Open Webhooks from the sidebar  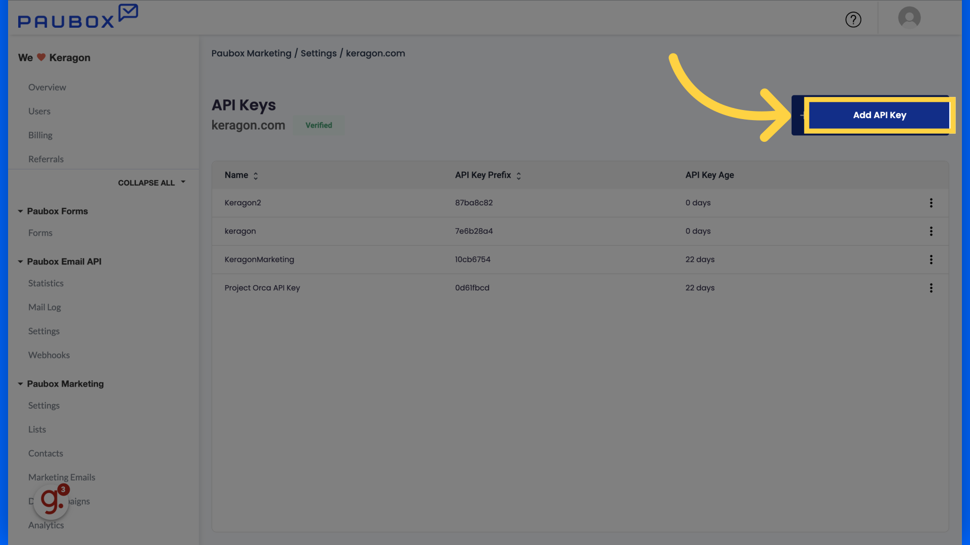[x=49, y=355]
